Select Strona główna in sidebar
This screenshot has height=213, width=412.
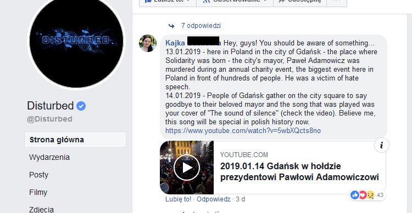tap(75, 140)
